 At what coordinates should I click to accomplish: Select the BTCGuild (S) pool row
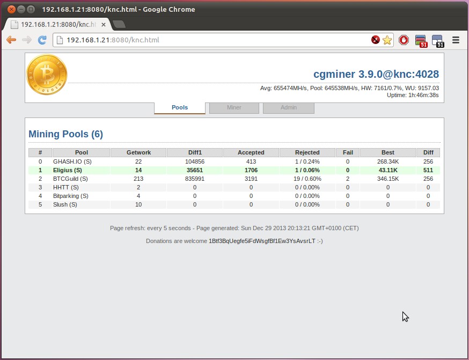234,179
